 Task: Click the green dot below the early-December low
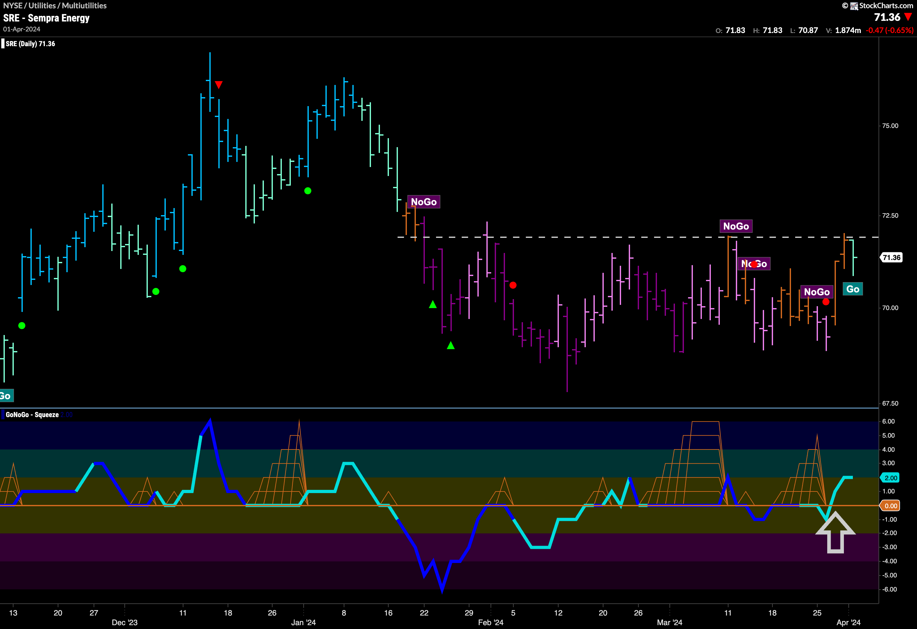156,292
